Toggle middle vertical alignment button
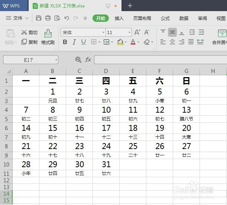Viewport: 227px width, 205px height. 172,32
